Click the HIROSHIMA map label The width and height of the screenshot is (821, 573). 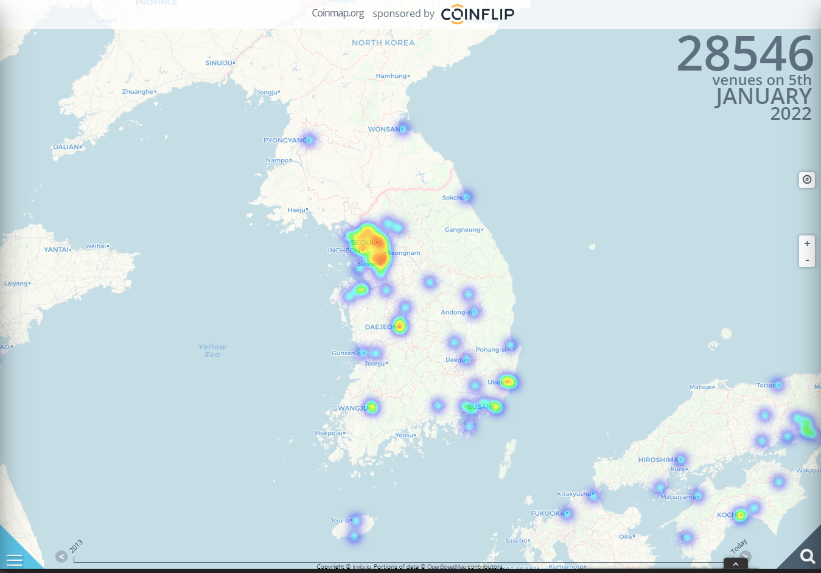tap(658, 460)
